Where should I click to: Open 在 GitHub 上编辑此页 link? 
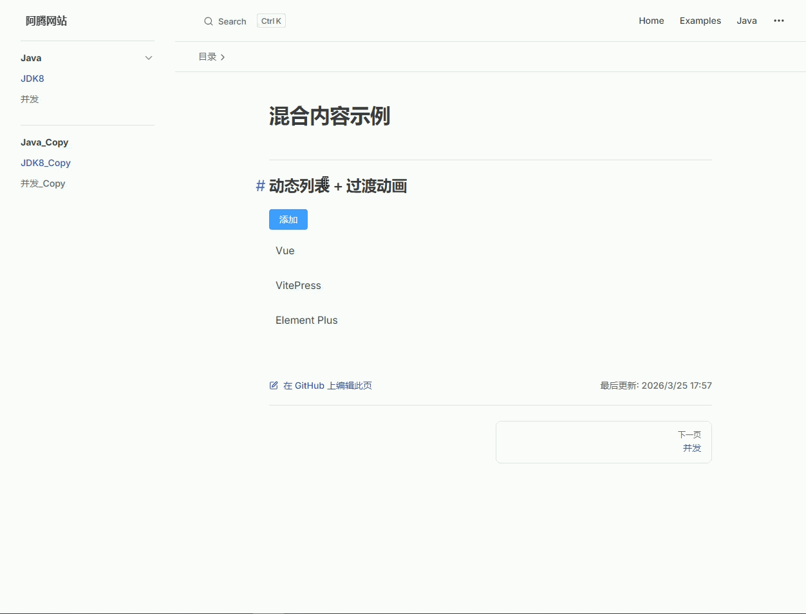[327, 386]
